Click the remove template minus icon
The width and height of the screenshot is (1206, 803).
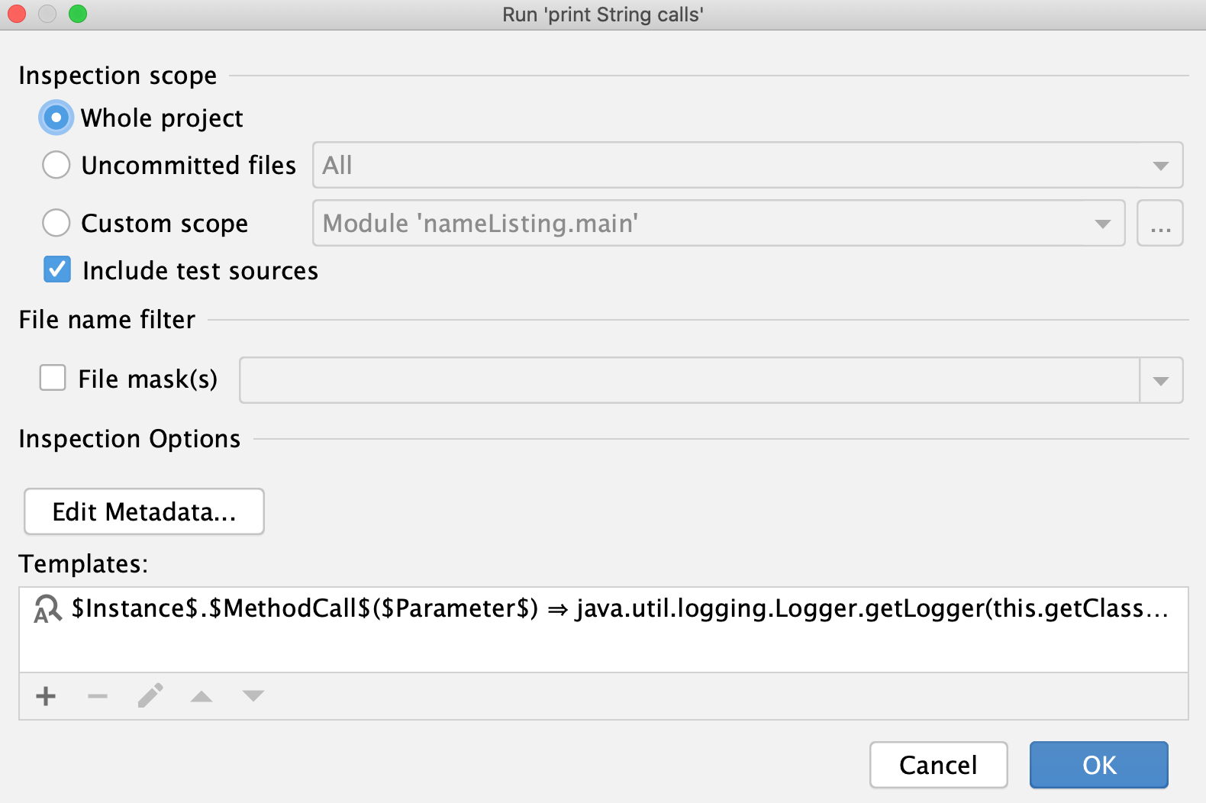coord(98,696)
